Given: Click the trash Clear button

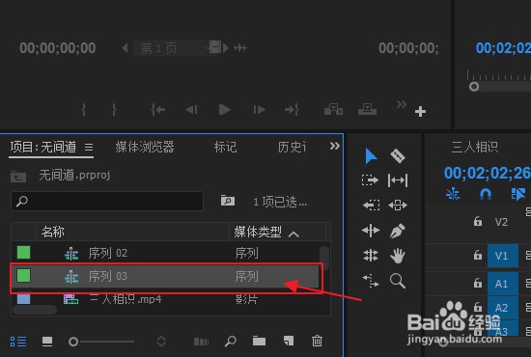Looking at the screenshot, I should [x=317, y=341].
